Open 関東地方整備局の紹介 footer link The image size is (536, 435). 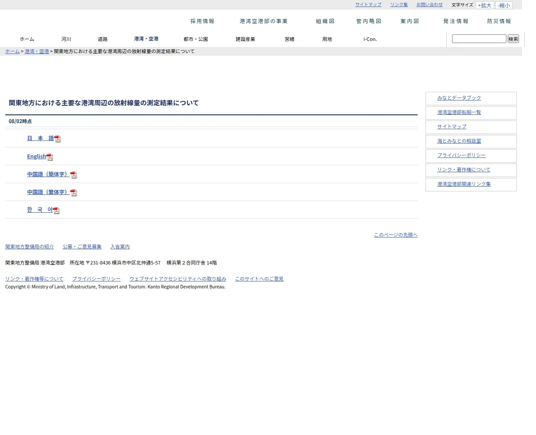(30, 247)
